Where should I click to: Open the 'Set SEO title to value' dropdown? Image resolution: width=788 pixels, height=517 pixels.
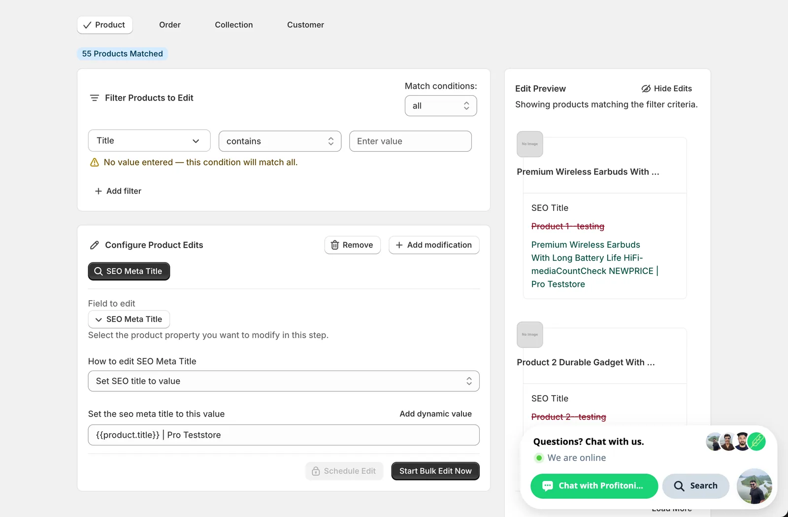(x=284, y=381)
